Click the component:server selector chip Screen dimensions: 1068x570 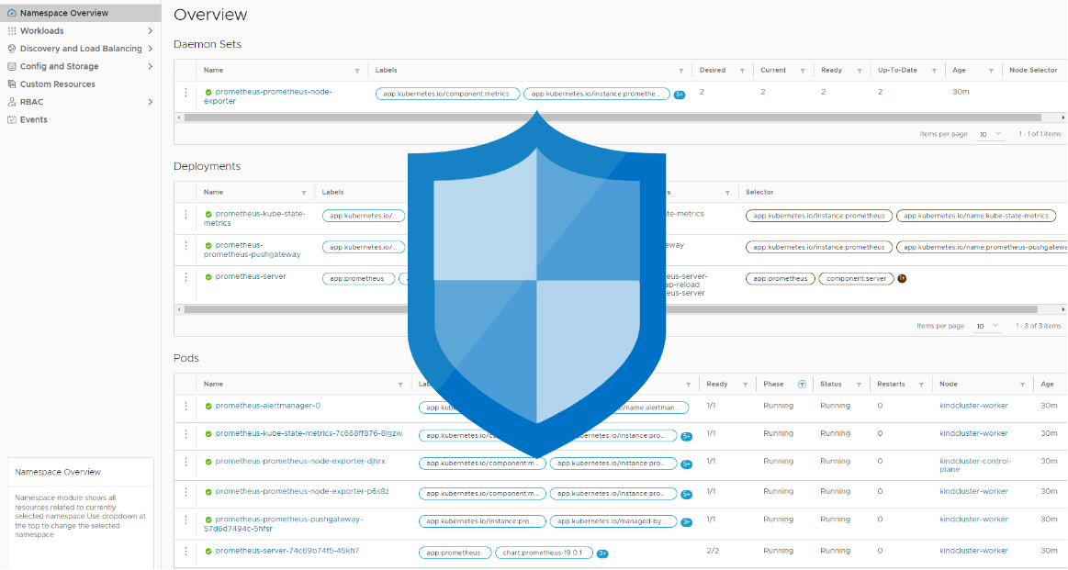(x=856, y=278)
